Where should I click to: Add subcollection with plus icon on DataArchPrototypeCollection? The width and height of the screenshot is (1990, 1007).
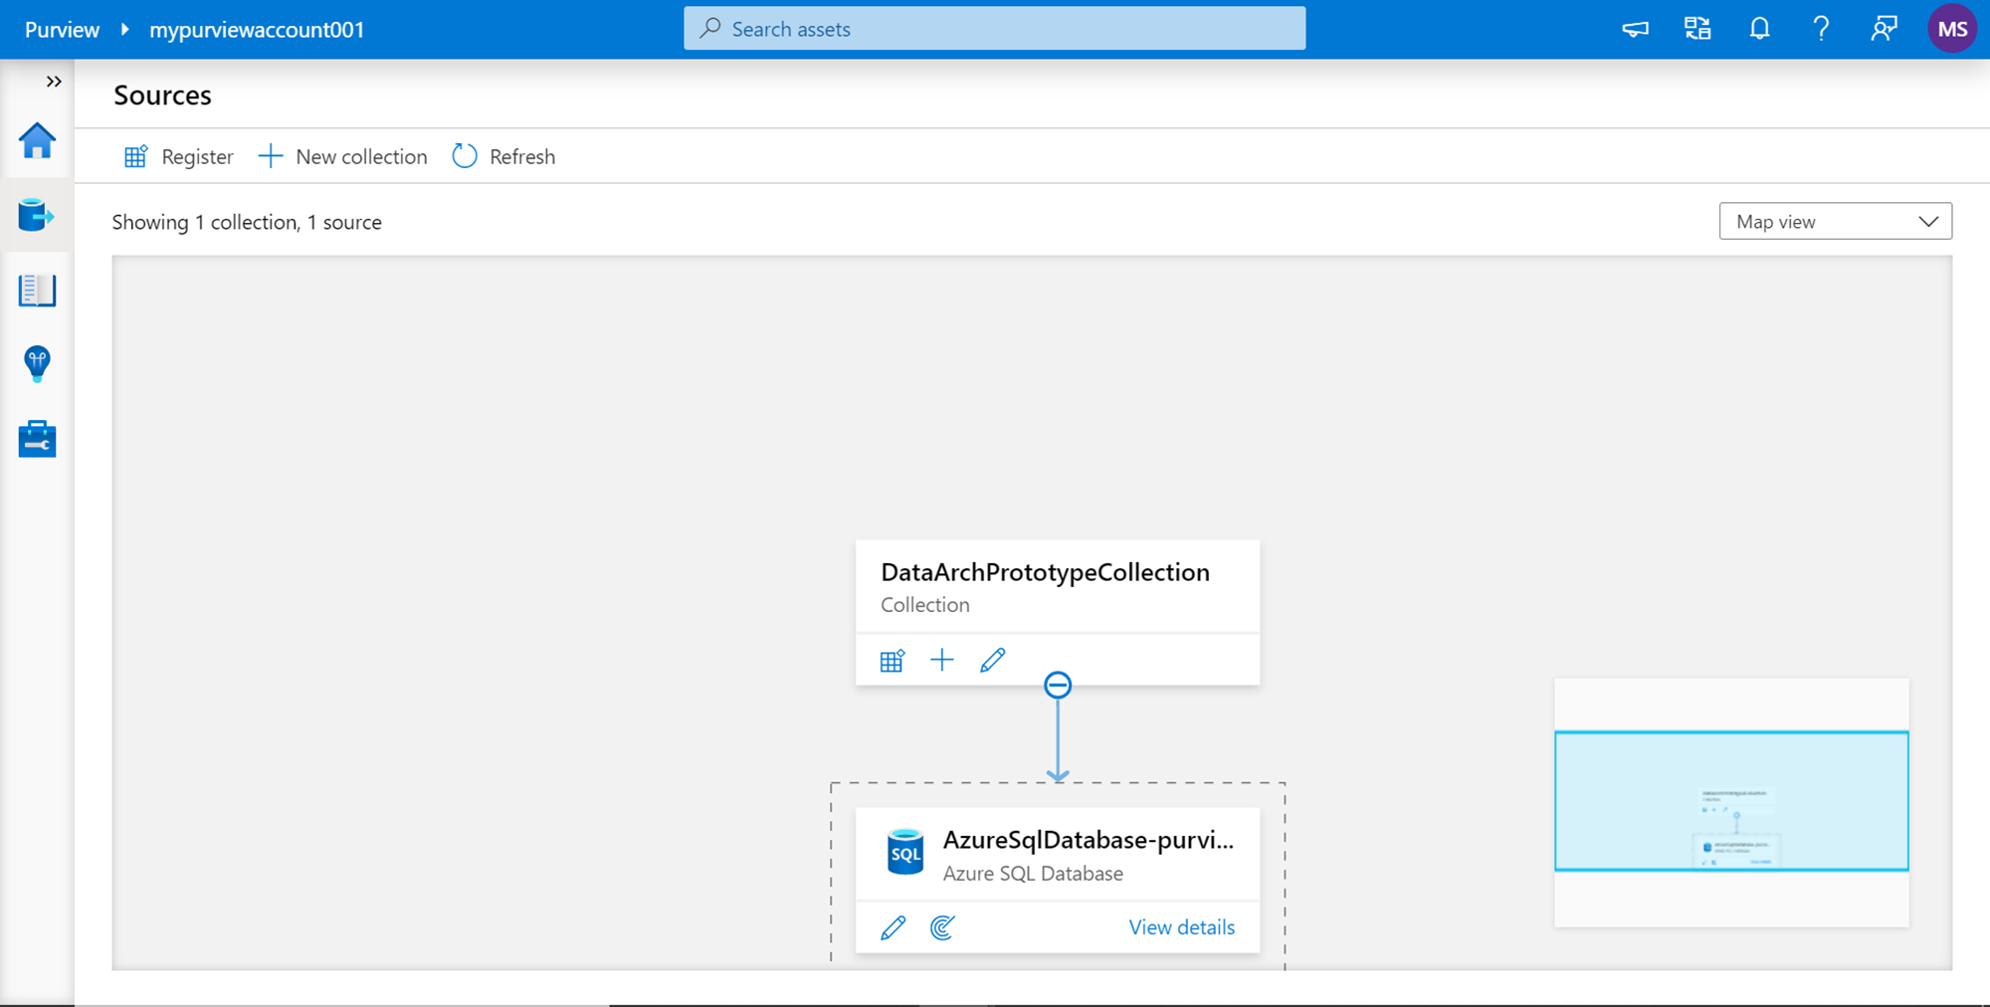941,660
